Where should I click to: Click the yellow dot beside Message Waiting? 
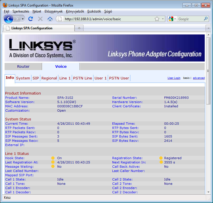pos(53,167)
